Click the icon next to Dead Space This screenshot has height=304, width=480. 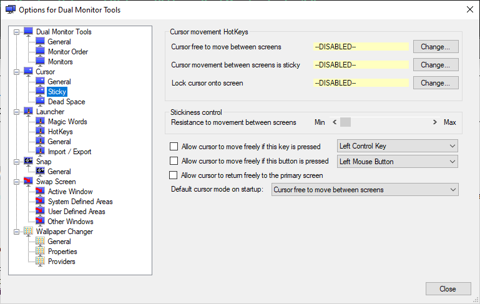coord(40,102)
